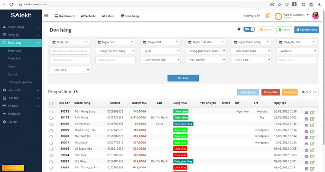This screenshot has height=172, width=325.
Task: Click the Cài đặt gear icon in sidebar
Action: (4, 122)
